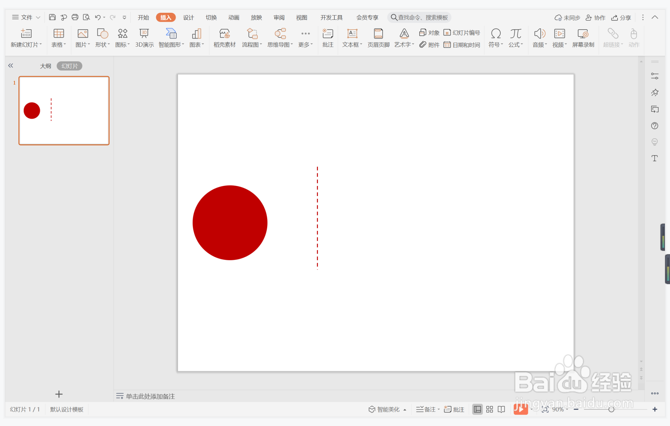Click the T text tool in right sidebar
Viewport: 670px width, 426px height.
tap(655, 158)
